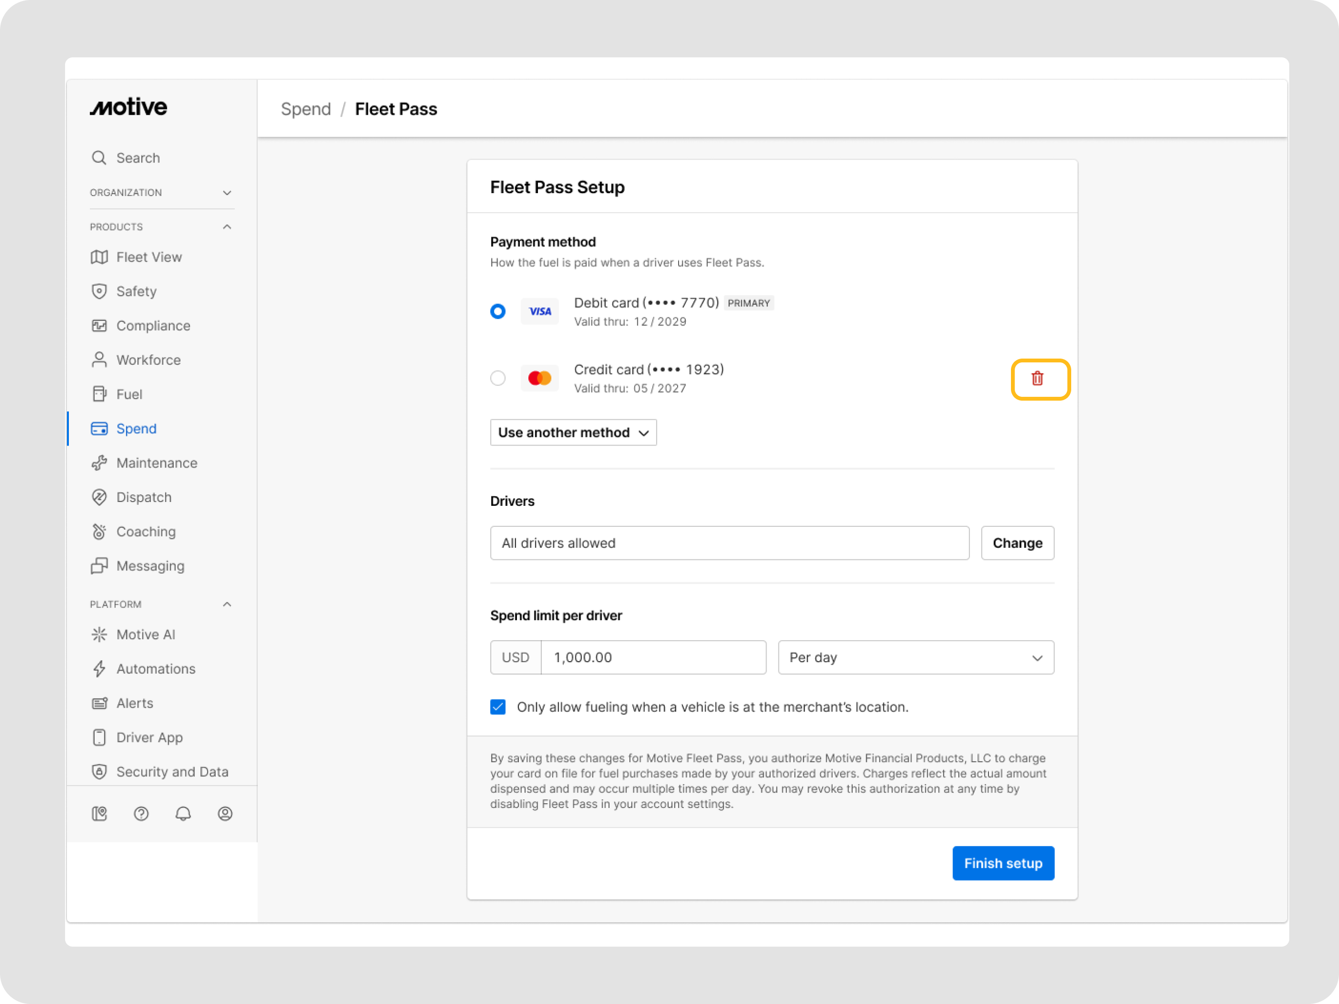1339x1004 pixels.
Task: Click the spend limit amount field
Action: click(x=653, y=657)
